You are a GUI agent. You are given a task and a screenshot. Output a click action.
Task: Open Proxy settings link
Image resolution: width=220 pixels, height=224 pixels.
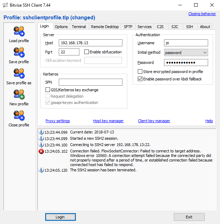58,121
